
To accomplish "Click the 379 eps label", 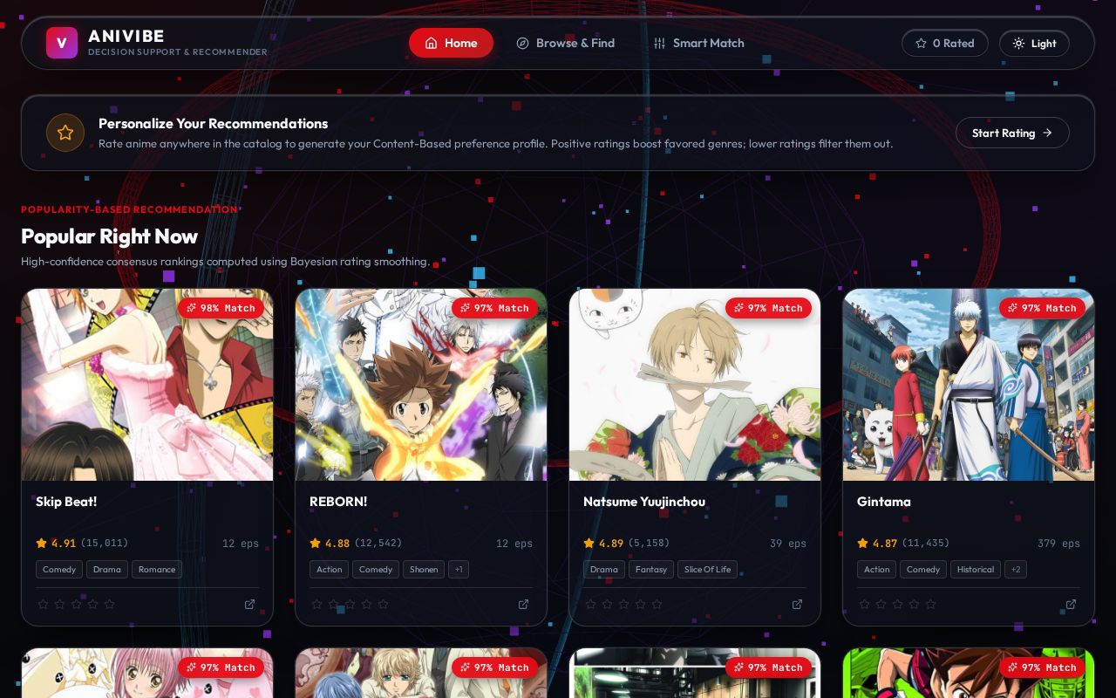I will click(1058, 543).
